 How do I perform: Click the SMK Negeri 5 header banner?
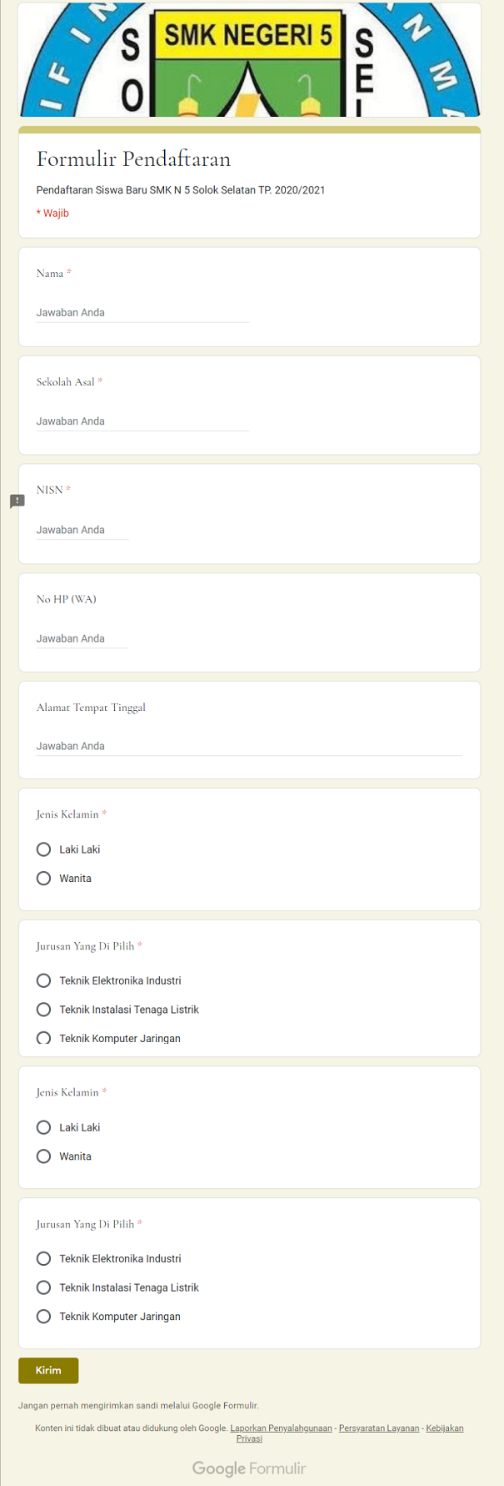click(x=250, y=60)
